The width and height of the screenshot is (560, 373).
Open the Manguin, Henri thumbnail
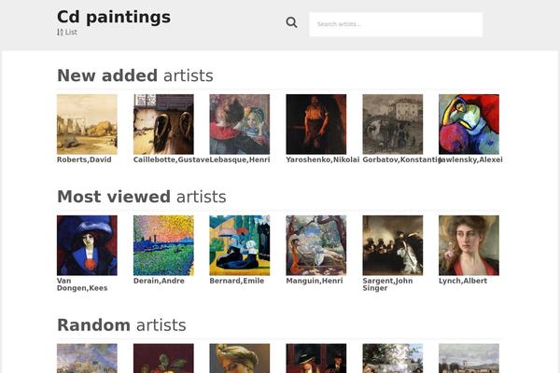[x=316, y=245]
